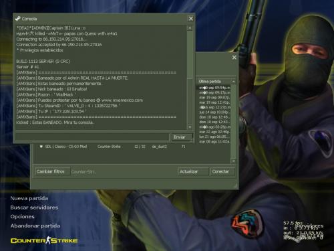This screenshot has height=251, width=334.
Task: Click the Counter-Strike logo
Action: point(44,240)
